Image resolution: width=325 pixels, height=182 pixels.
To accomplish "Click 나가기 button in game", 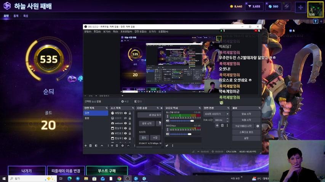I will pyautogui.click(x=27, y=171).
